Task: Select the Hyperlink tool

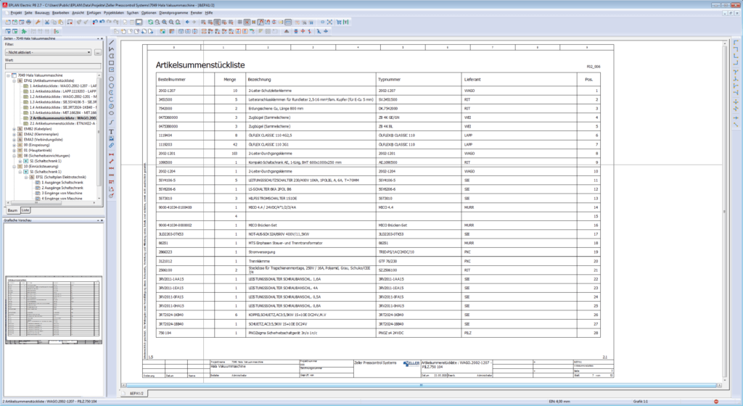Action: [112, 145]
